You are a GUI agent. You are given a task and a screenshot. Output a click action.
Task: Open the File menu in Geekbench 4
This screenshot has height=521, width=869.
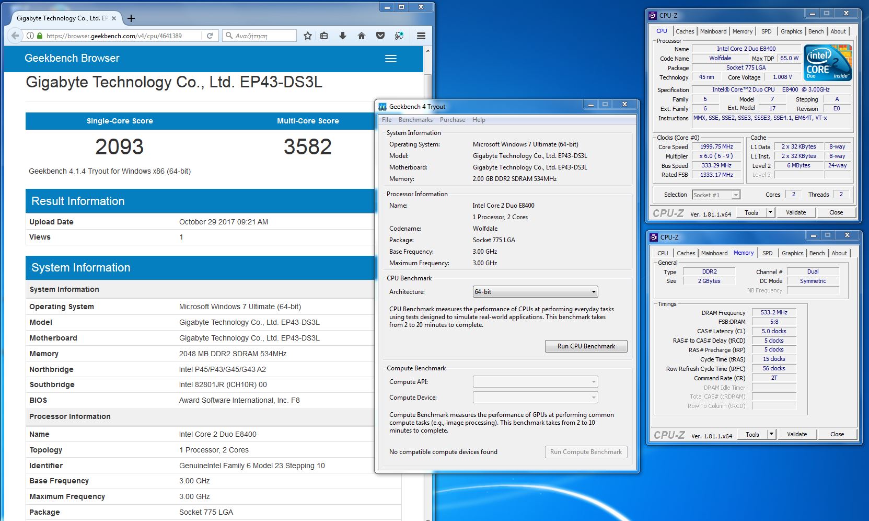[387, 120]
